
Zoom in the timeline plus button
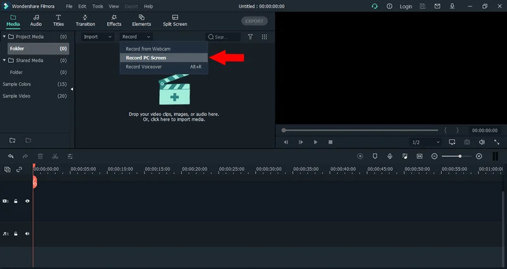(479, 156)
